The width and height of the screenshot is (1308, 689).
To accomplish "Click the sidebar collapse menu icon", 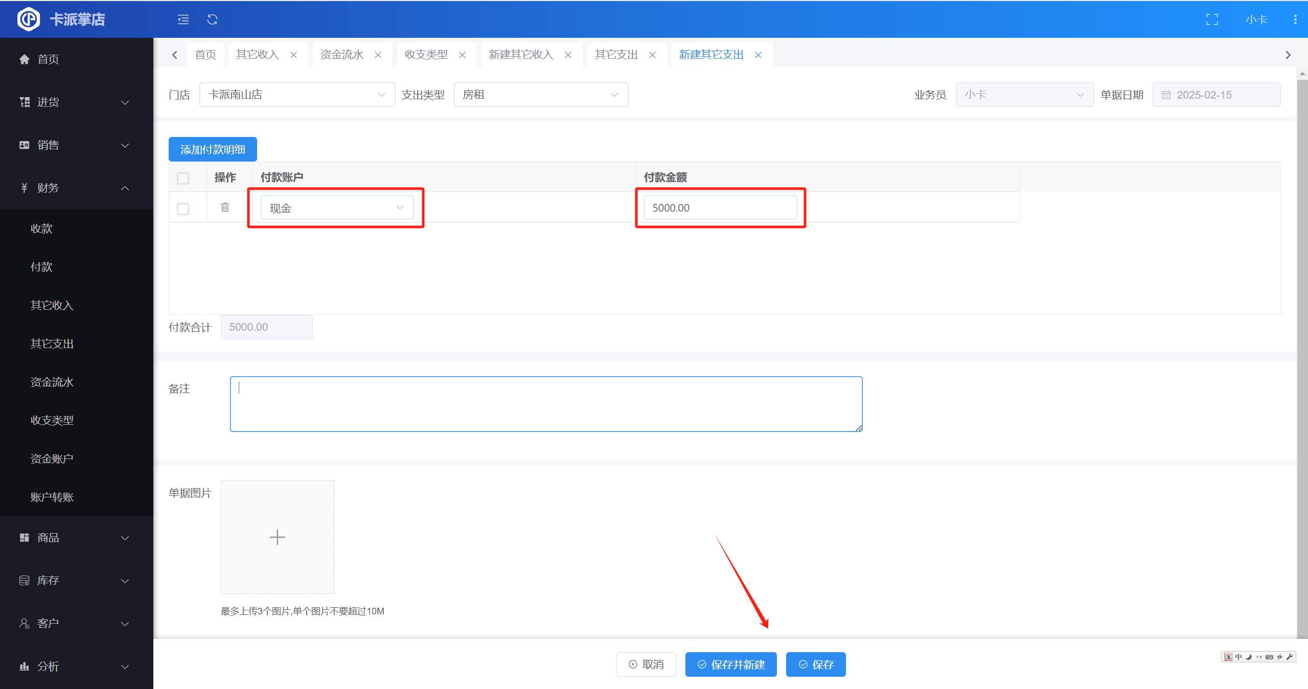I will click(183, 19).
